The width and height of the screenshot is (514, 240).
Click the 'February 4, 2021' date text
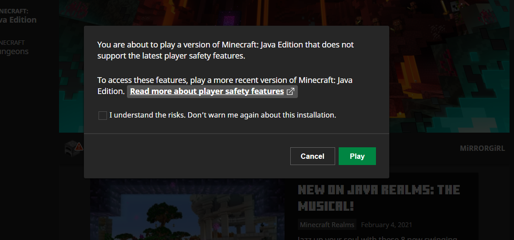click(x=387, y=224)
